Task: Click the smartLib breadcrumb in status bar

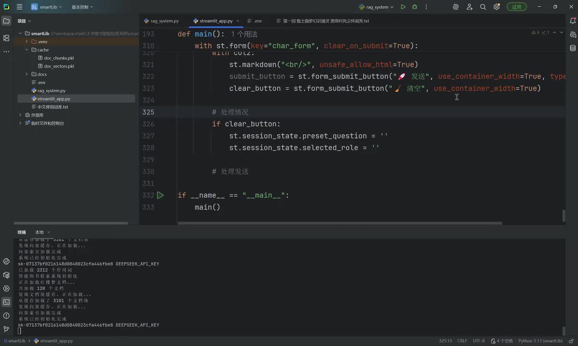Action: click(x=14, y=341)
